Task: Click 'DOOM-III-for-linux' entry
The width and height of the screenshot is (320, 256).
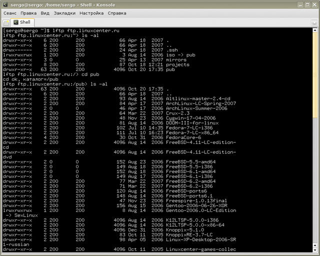Action: pyautogui.click(x=192, y=123)
